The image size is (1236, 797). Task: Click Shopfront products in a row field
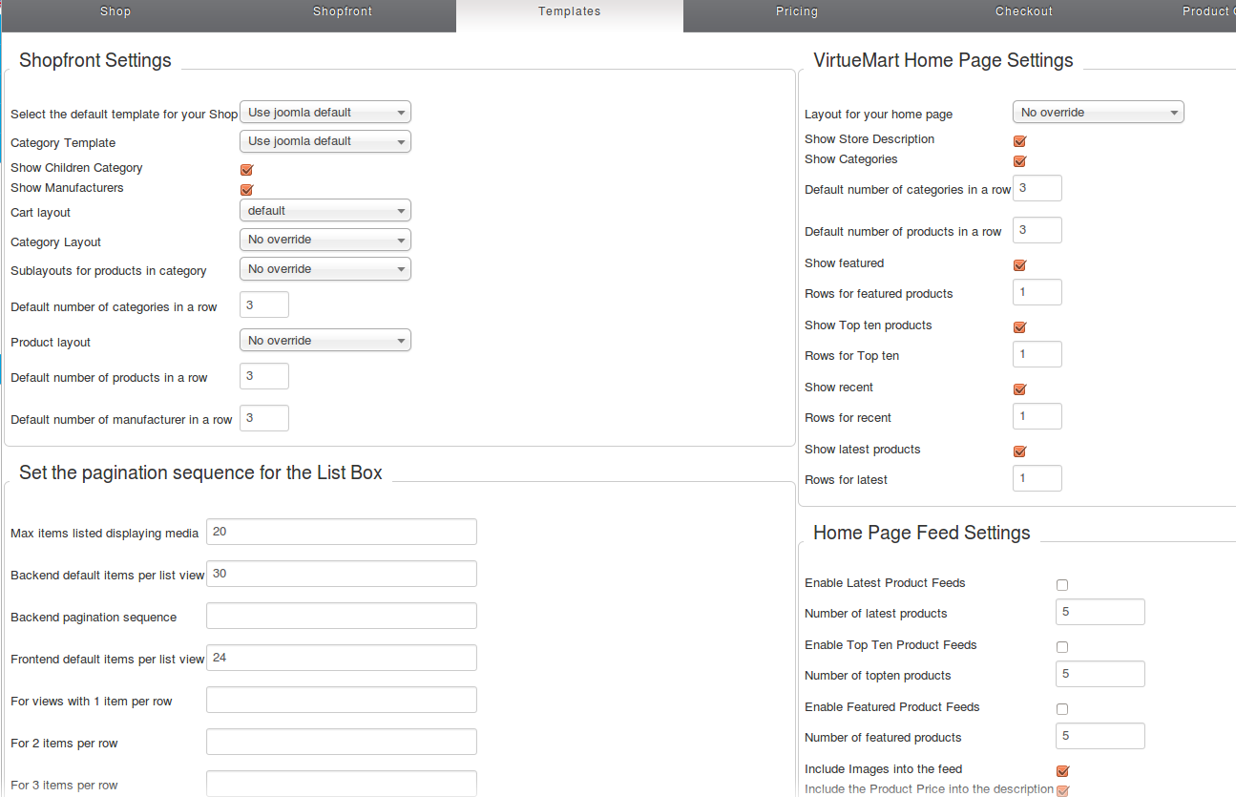click(x=264, y=376)
